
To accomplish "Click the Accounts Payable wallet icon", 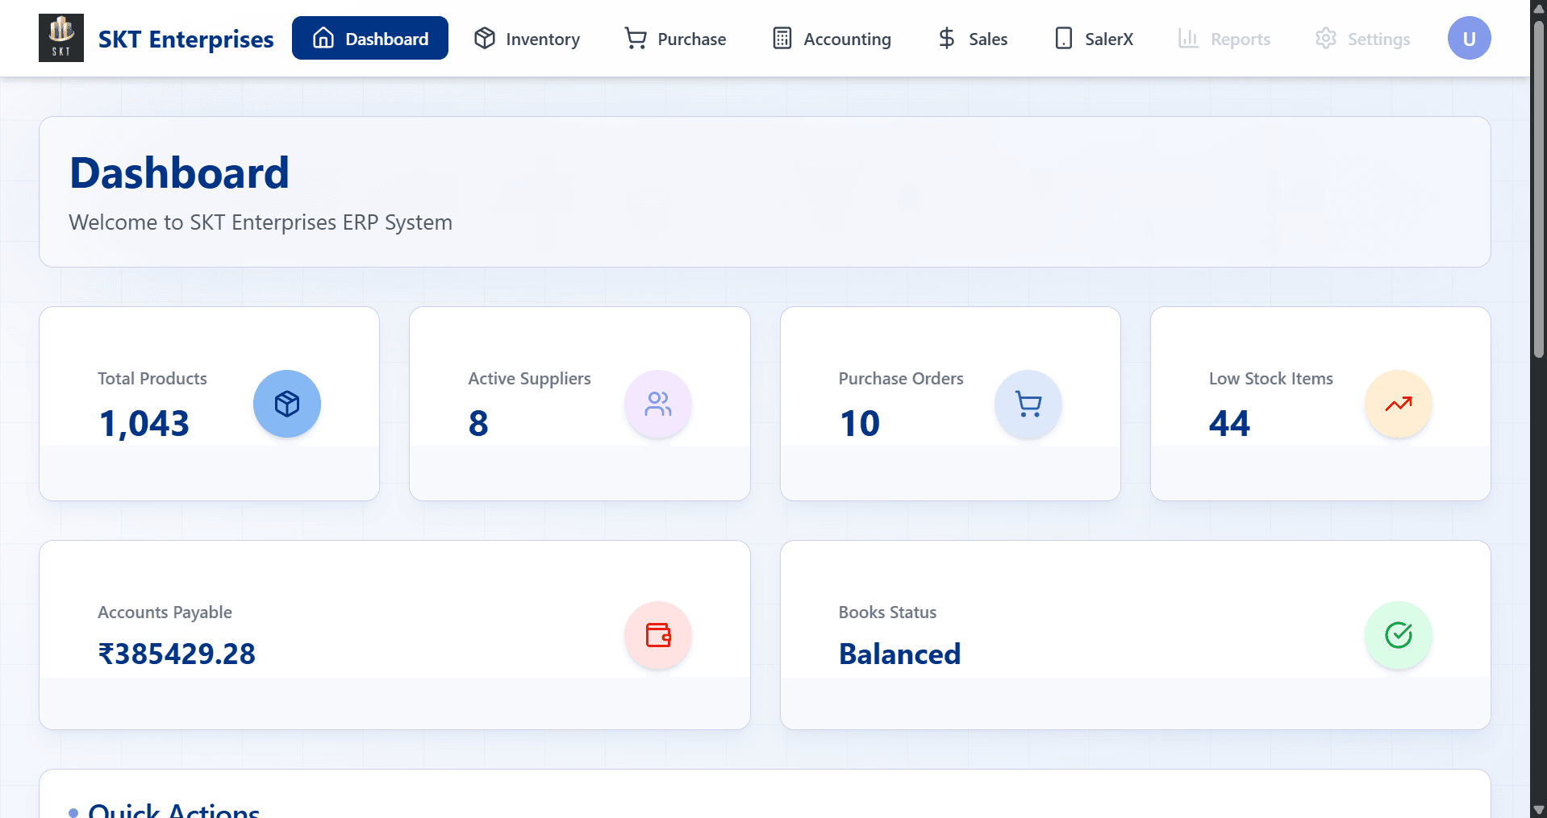I will 658,635.
